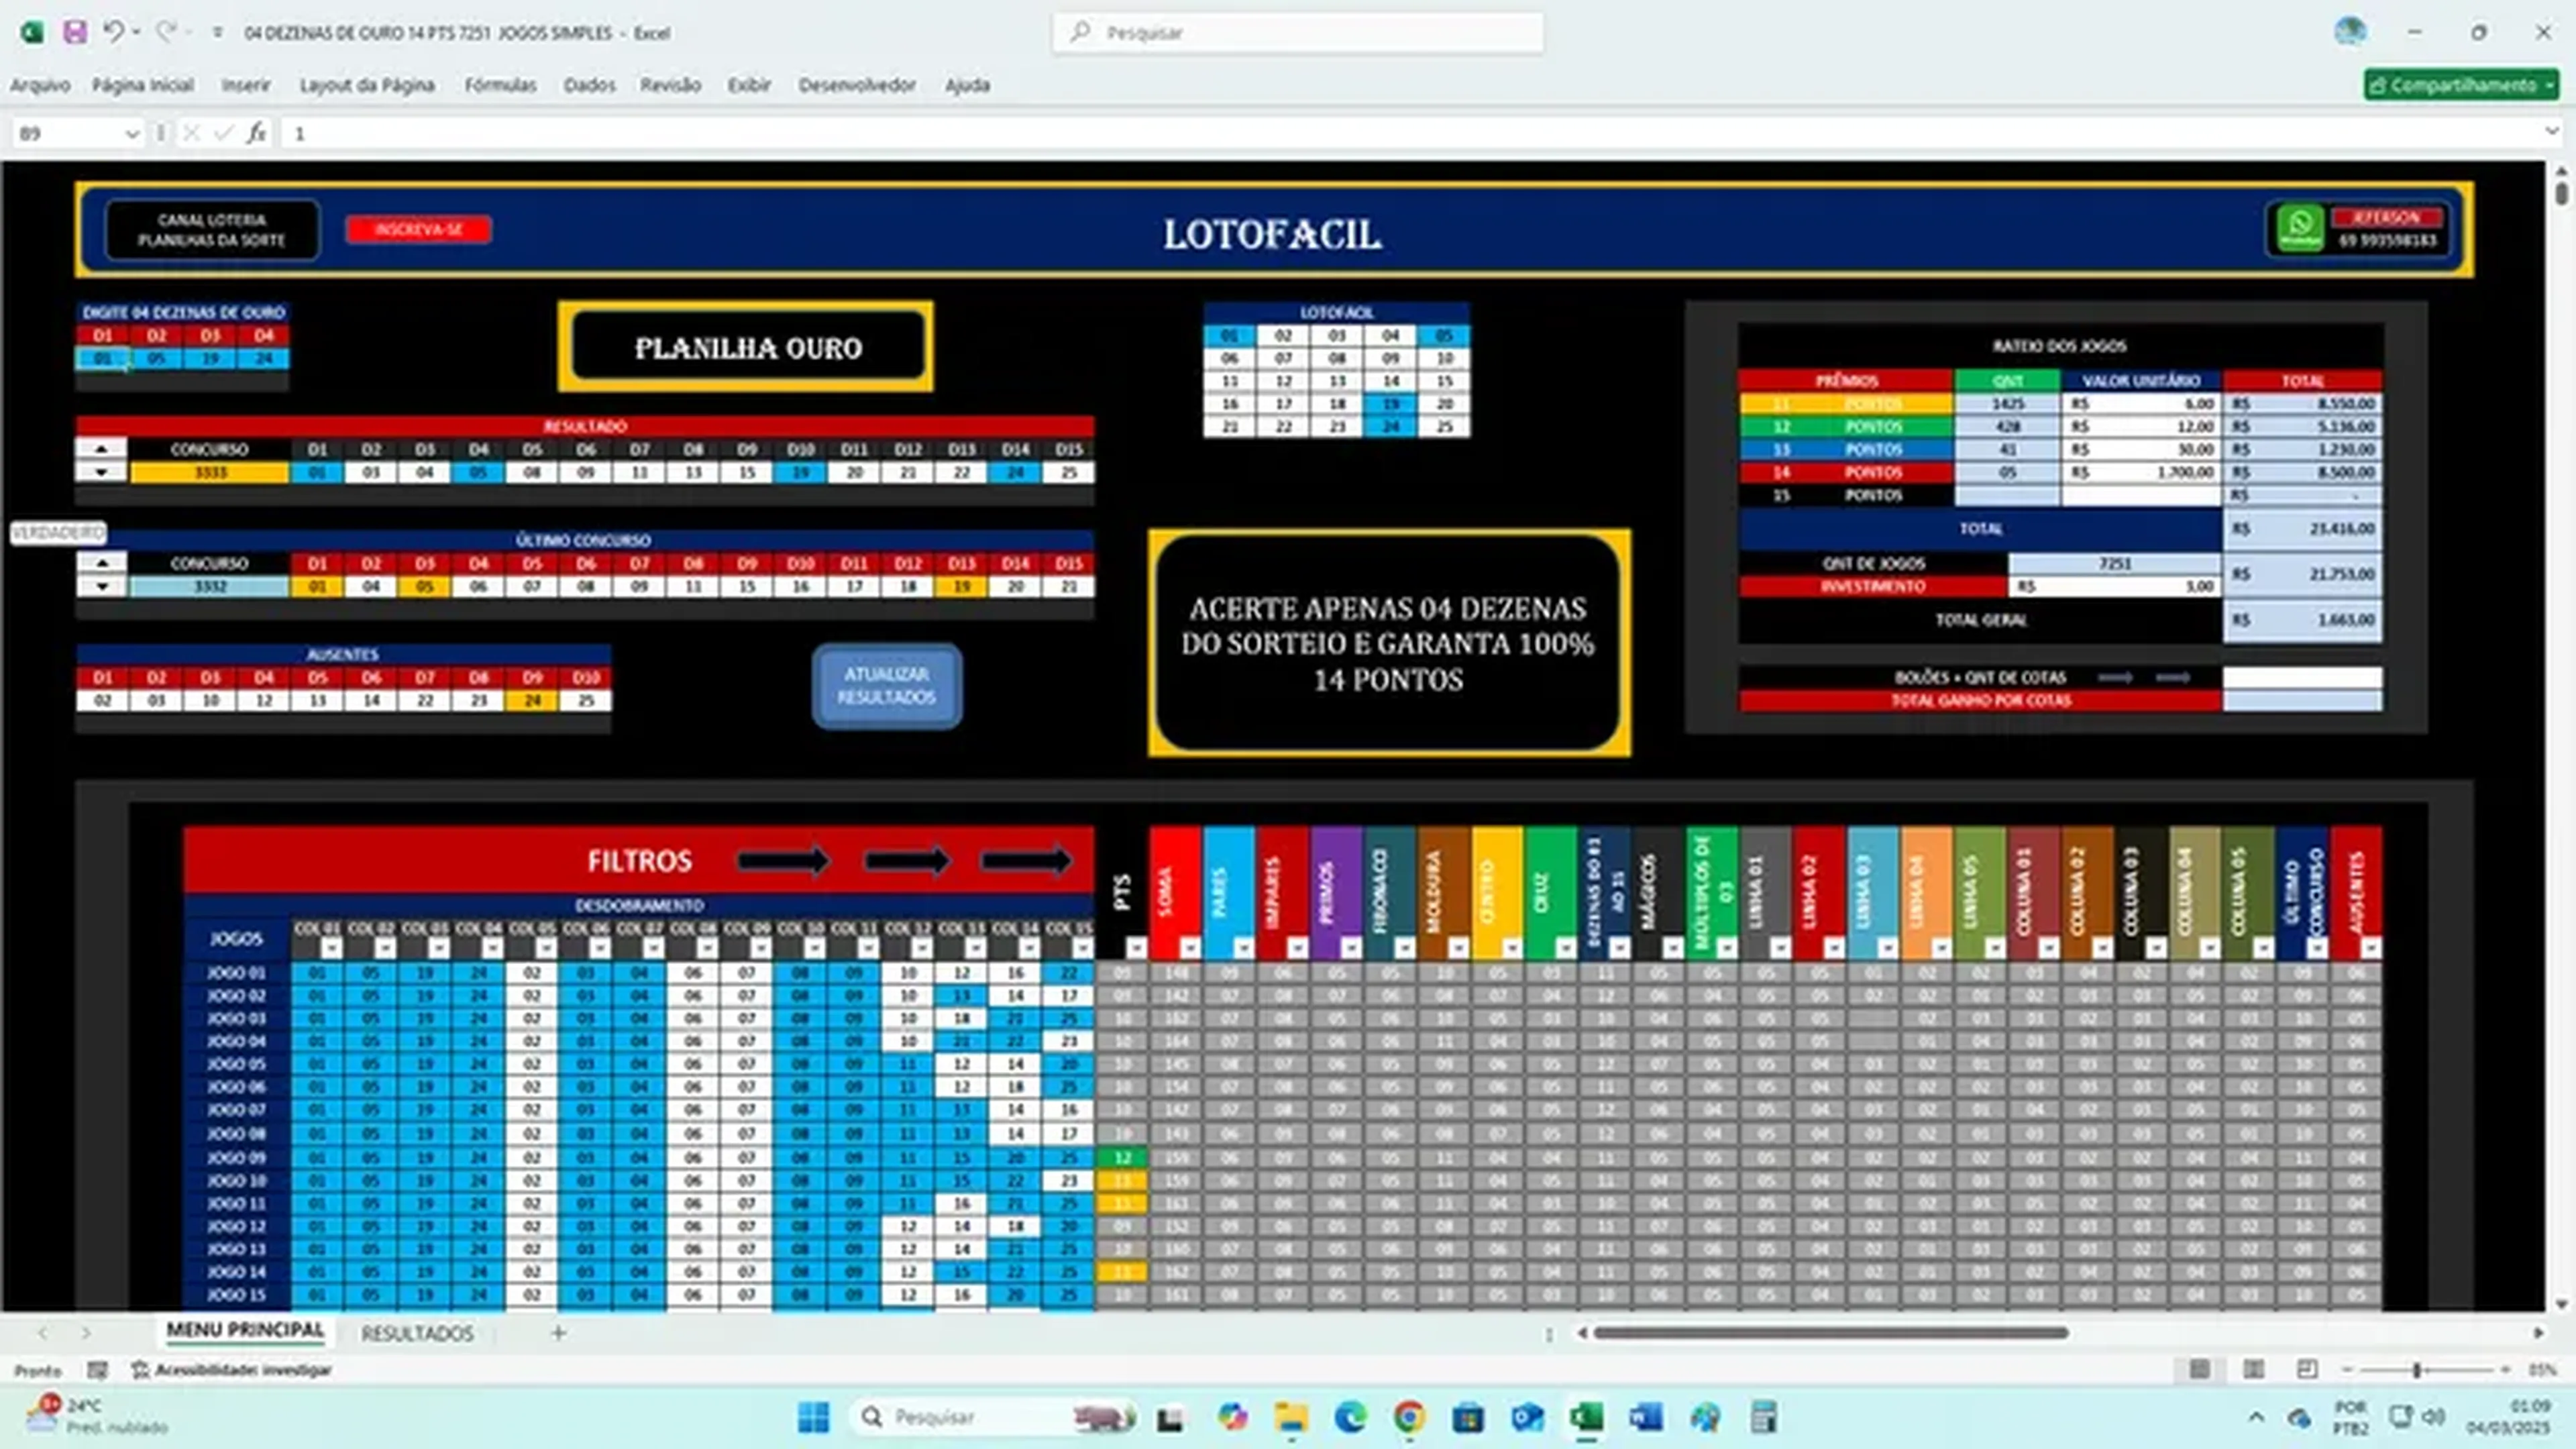Open the Arquivo menu

pyautogui.click(x=40, y=85)
